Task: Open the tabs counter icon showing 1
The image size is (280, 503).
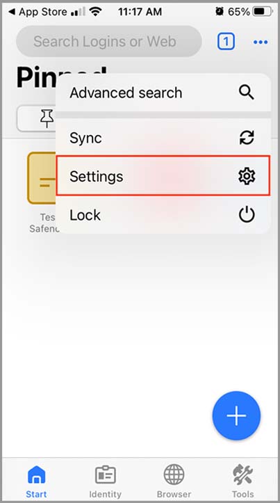Action: click(x=226, y=41)
